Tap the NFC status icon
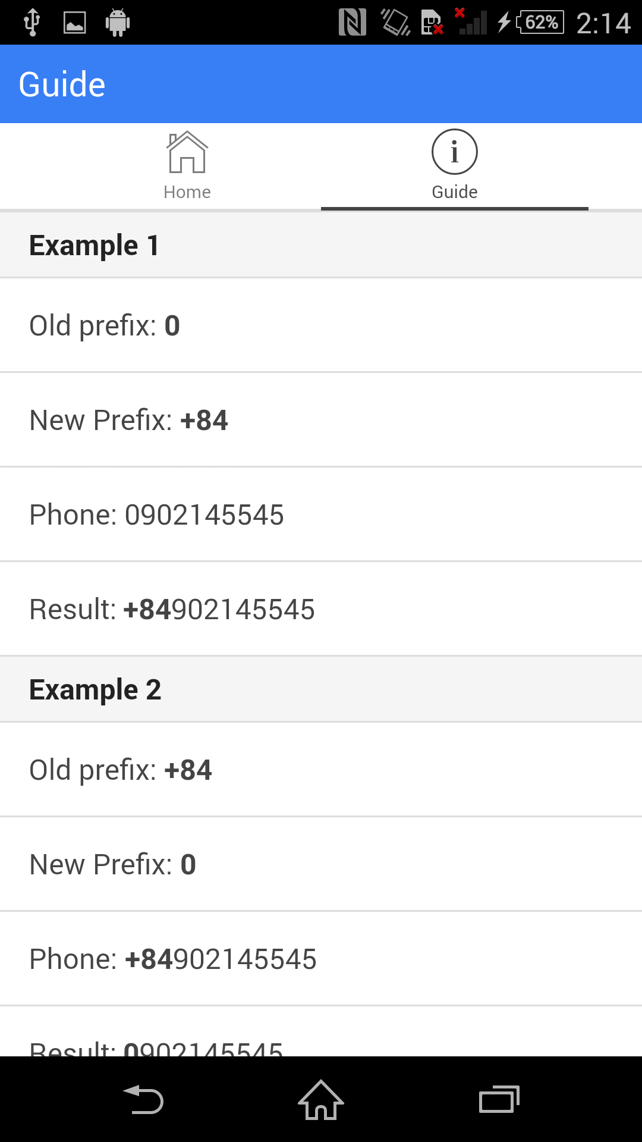 coord(353,22)
